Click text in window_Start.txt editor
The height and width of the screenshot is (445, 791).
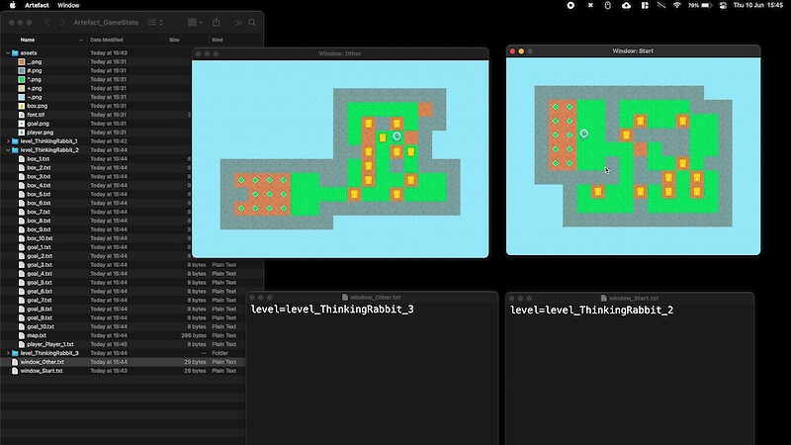591,310
